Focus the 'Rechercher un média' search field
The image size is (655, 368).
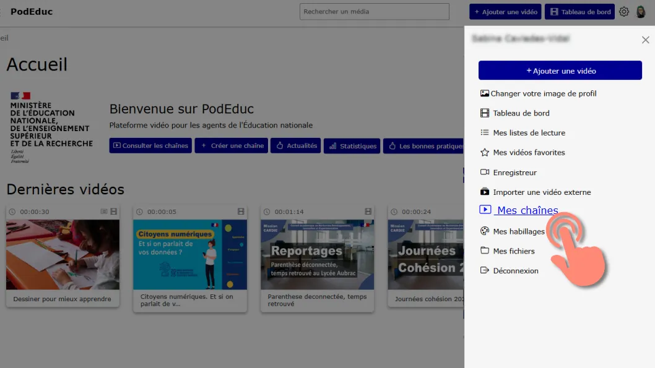[x=375, y=12]
